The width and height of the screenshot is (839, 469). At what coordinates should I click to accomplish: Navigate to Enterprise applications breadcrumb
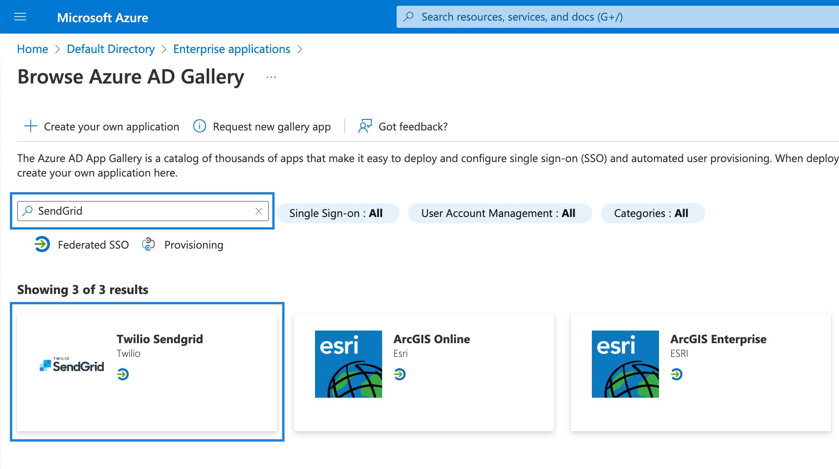[231, 49]
